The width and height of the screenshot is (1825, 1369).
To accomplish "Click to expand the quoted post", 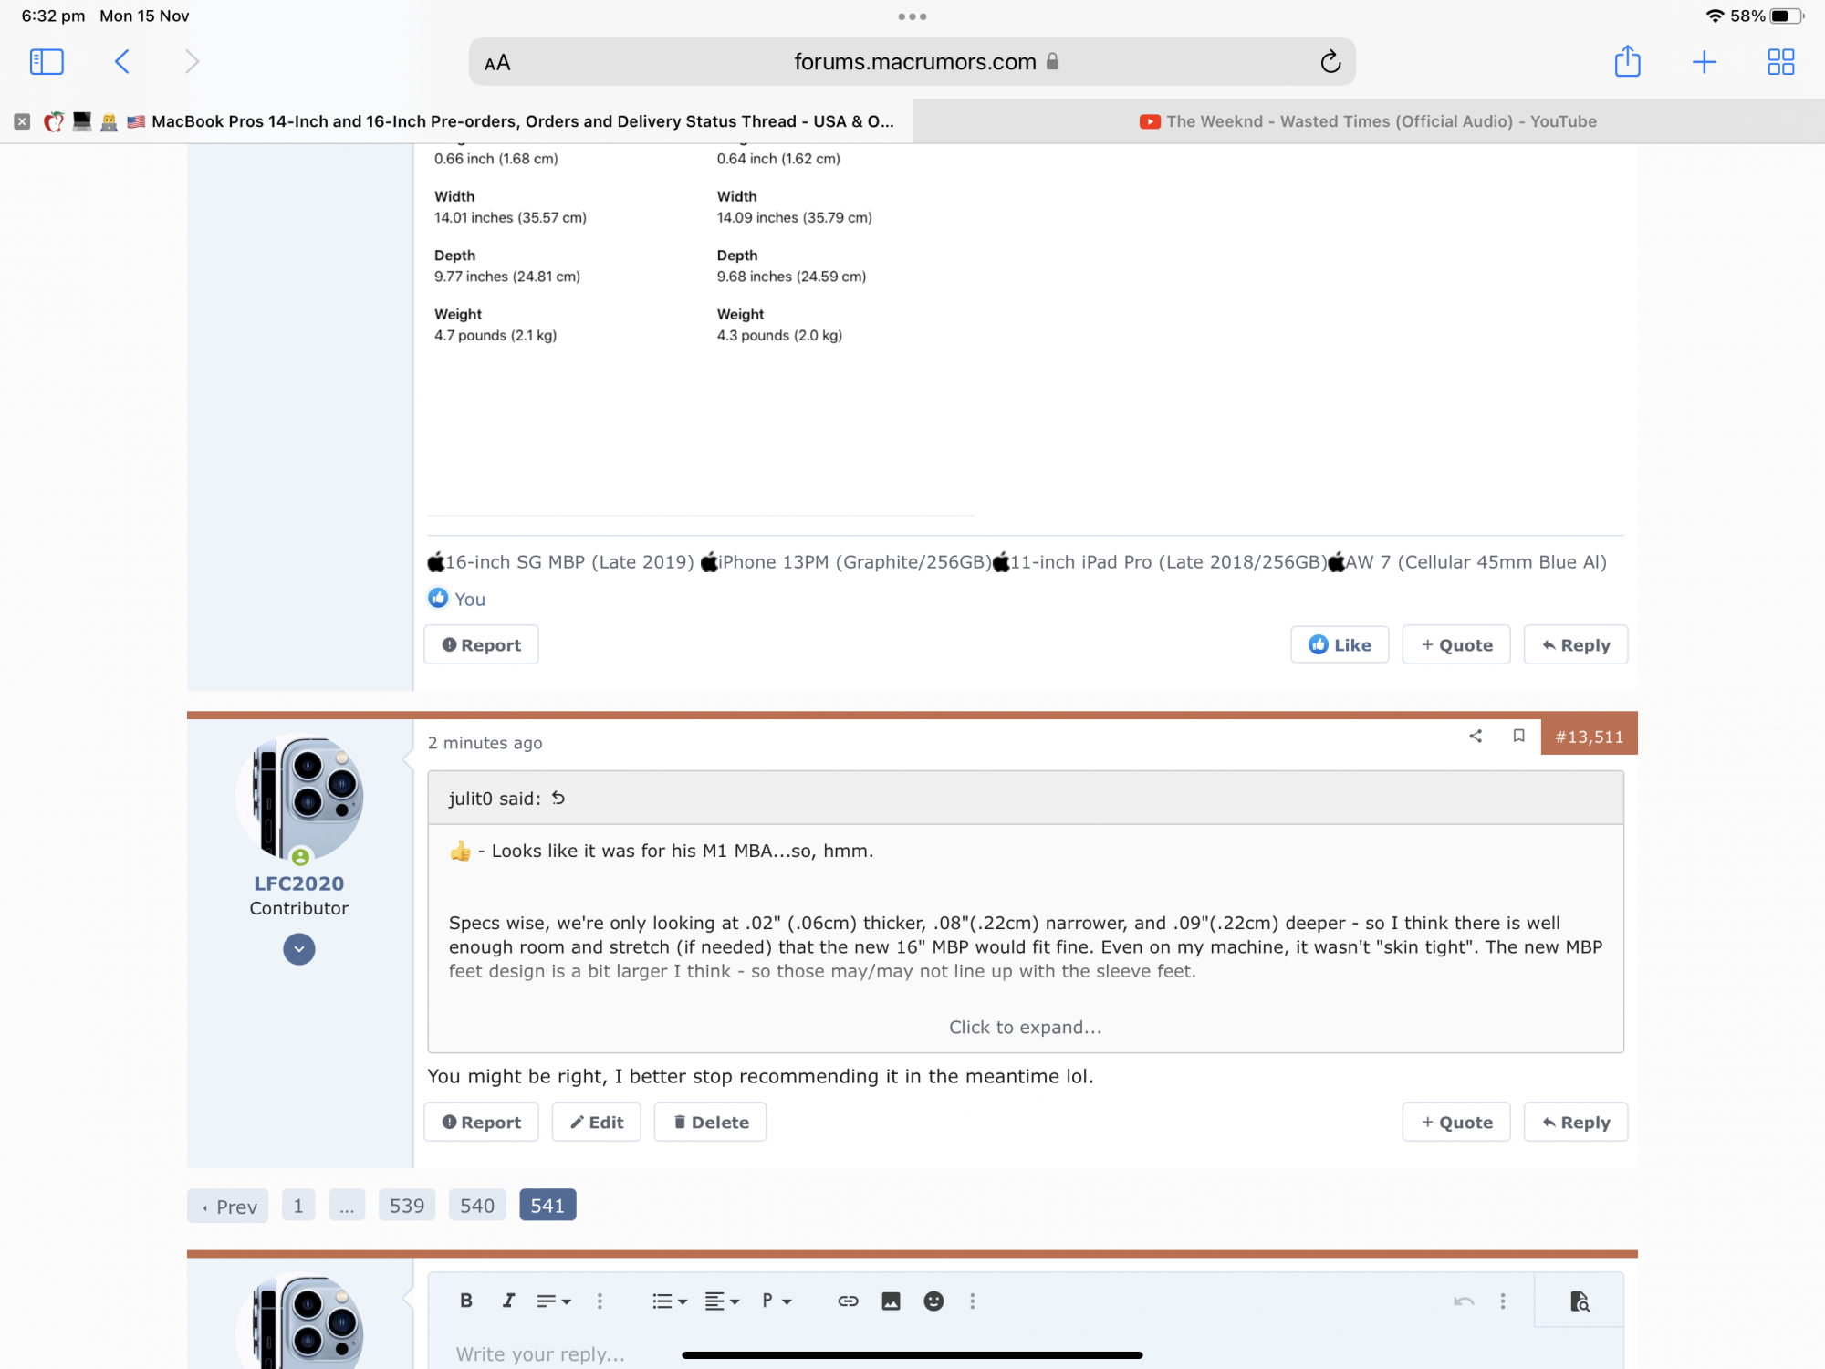I will pyautogui.click(x=1025, y=1027).
